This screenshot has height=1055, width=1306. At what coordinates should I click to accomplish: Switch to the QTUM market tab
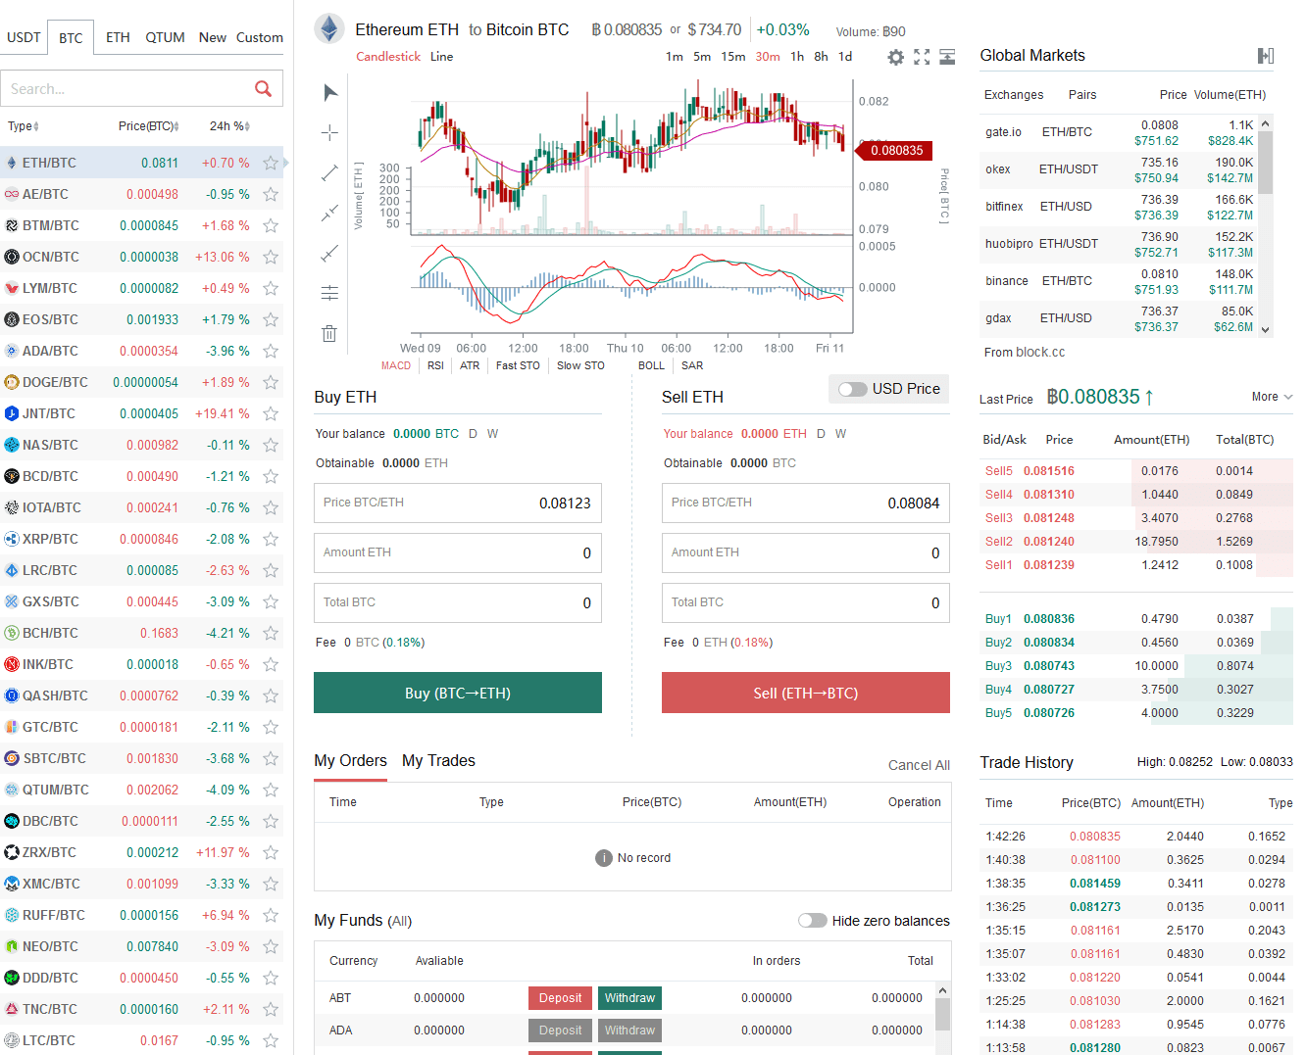point(165,37)
